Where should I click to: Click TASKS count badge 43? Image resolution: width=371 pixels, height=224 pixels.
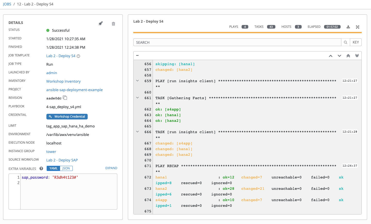[x=271, y=27]
